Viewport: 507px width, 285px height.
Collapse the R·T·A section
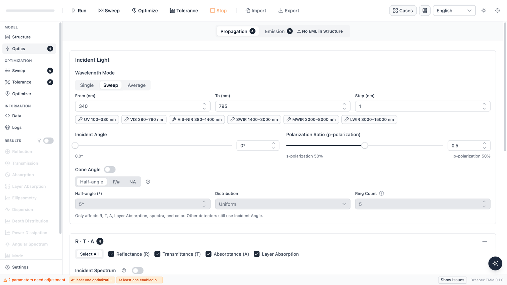tap(485, 241)
